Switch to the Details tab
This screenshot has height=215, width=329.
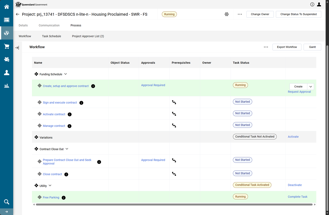[23, 25]
